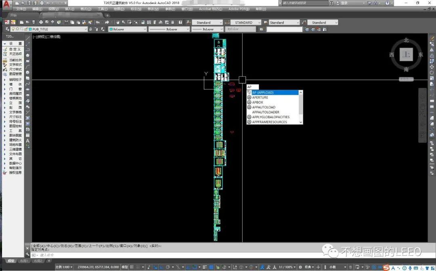Click the 上 top face of ViewCube
This screenshot has width=436, height=271.
point(406,54)
